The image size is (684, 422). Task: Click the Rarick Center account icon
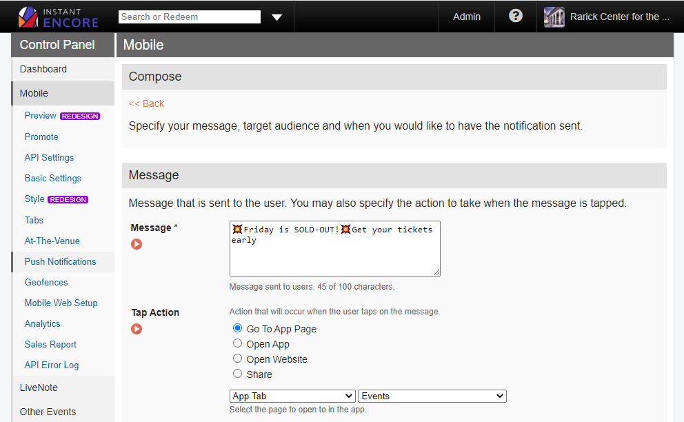tap(554, 16)
